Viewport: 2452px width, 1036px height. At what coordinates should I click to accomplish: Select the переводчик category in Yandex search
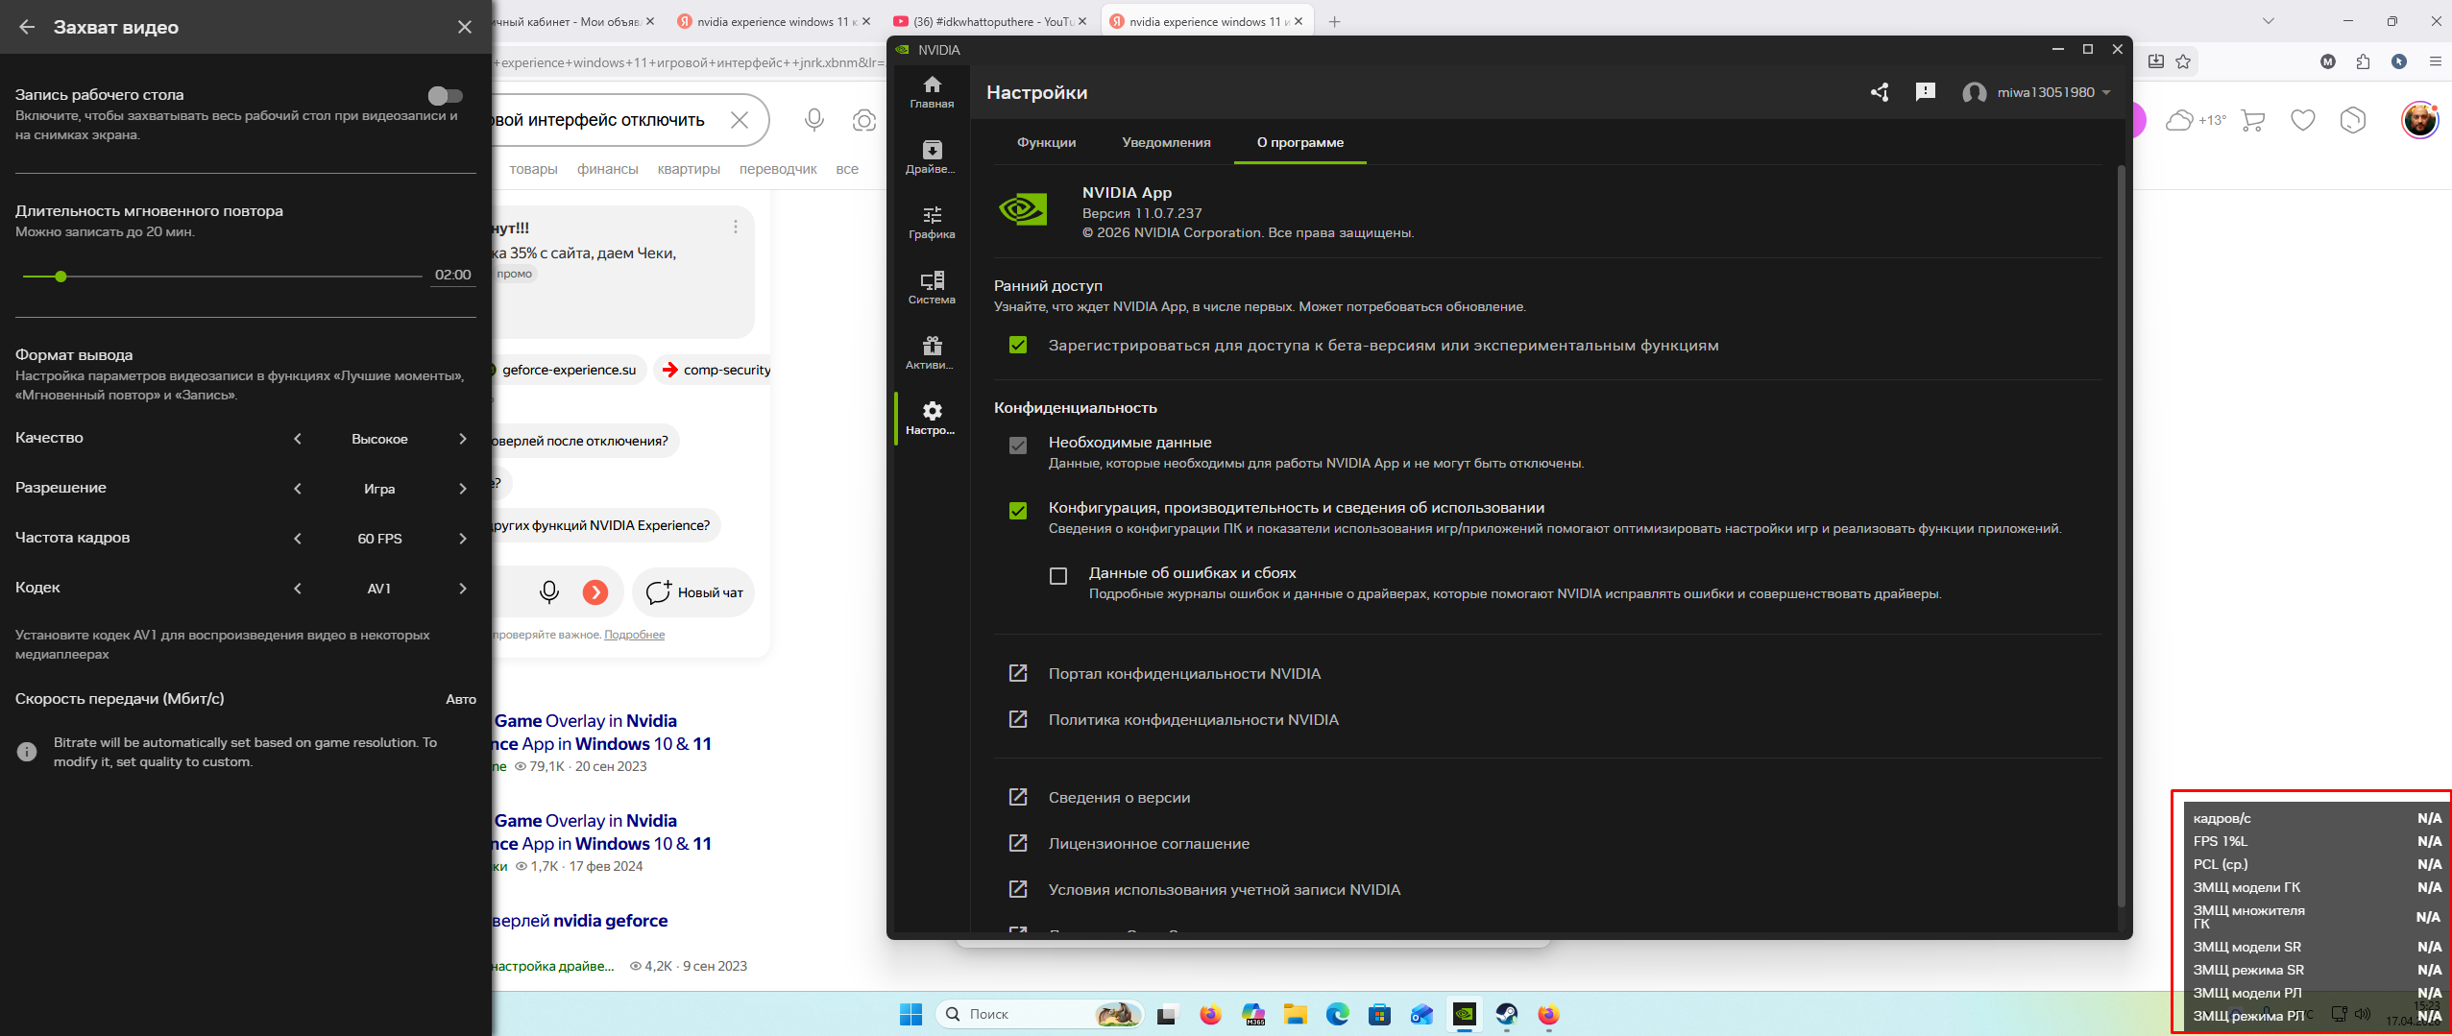[x=778, y=169]
